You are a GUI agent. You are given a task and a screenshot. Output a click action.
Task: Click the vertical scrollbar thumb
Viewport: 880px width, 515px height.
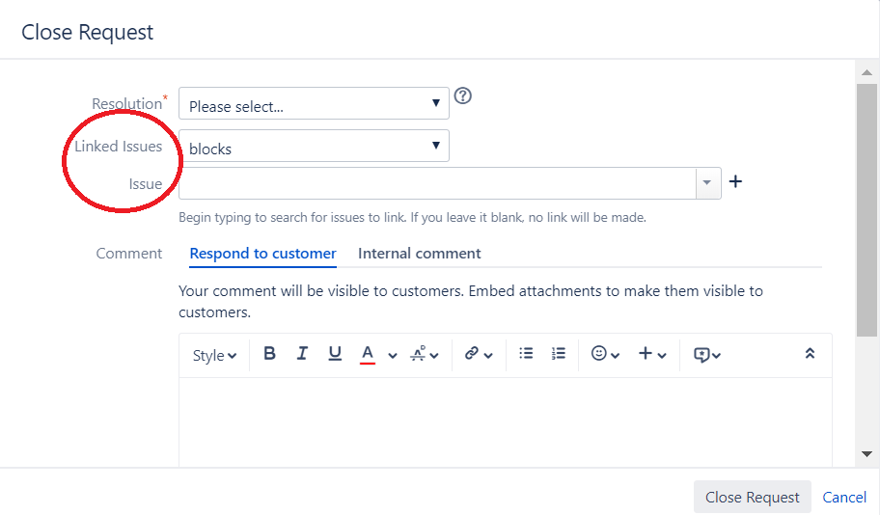coord(867,210)
